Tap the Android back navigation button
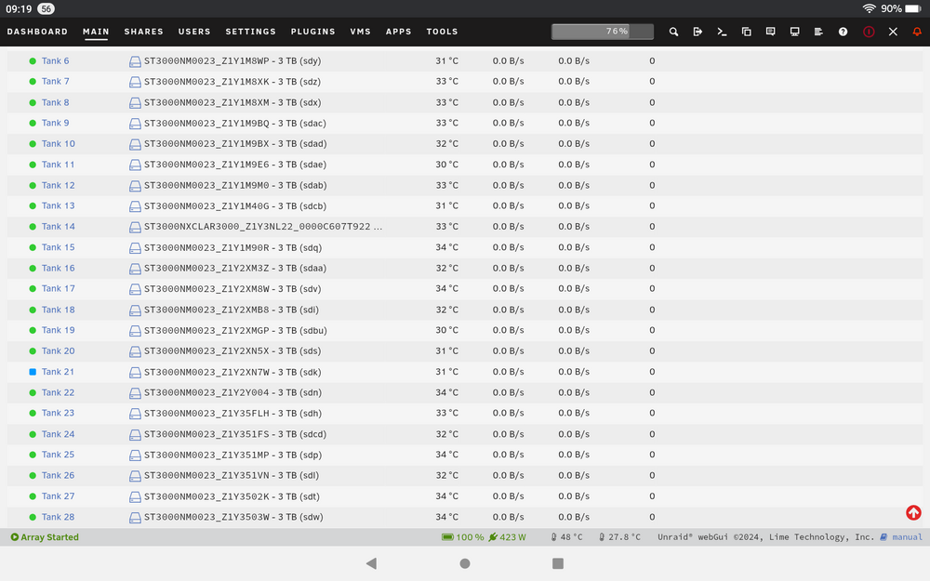 371,563
